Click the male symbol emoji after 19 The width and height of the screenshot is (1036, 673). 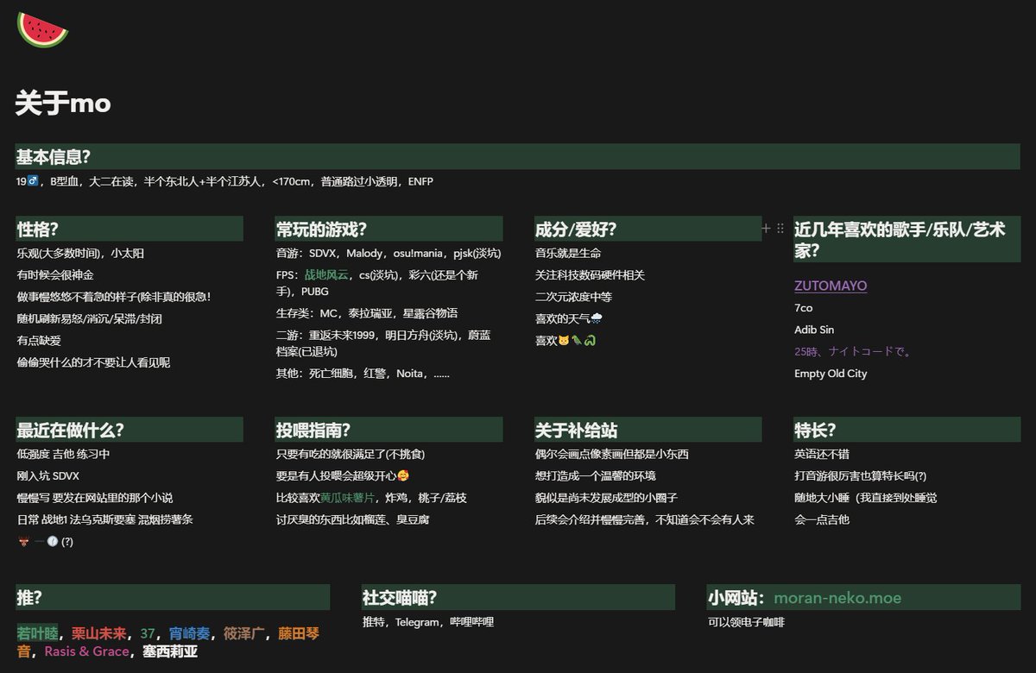[x=33, y=181]
